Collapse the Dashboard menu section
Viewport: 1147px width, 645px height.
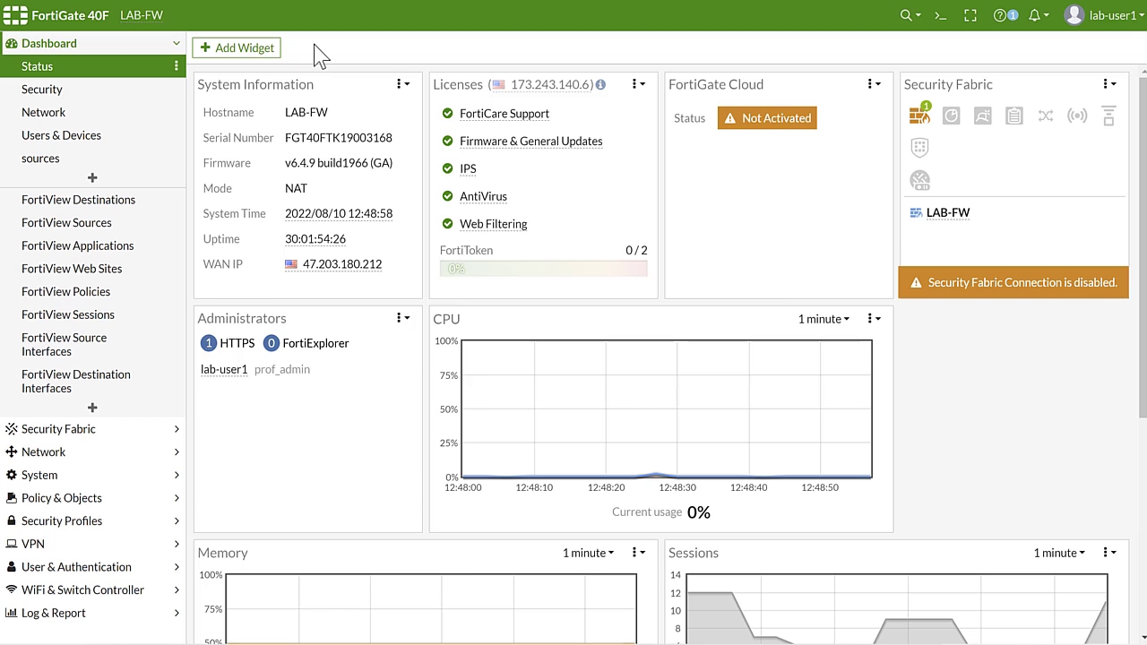pos(176,43)
